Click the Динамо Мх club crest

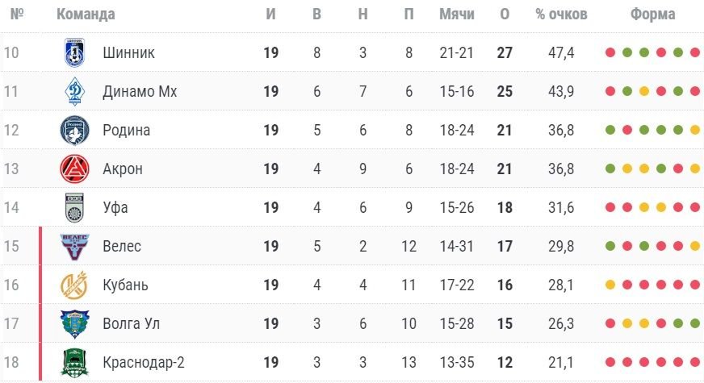click(74, 91)
